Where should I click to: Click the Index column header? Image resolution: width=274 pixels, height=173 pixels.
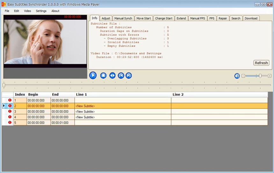(x=20, y=95)
